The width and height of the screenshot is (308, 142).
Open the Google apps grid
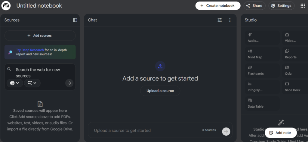coord(303,6)
